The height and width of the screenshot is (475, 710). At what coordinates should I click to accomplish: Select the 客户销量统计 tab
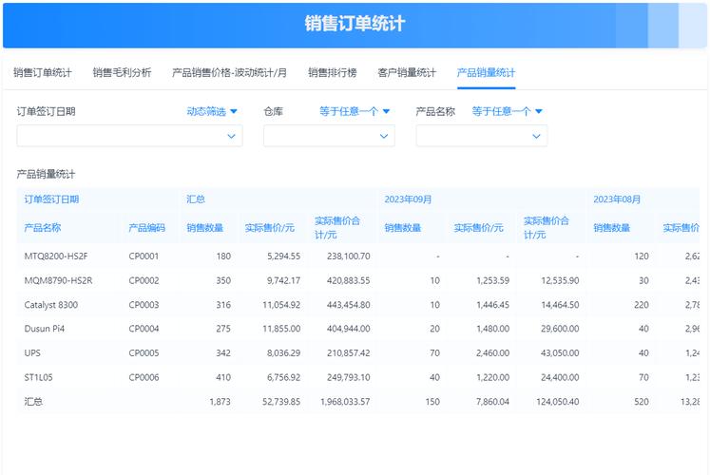coord(407,72)
